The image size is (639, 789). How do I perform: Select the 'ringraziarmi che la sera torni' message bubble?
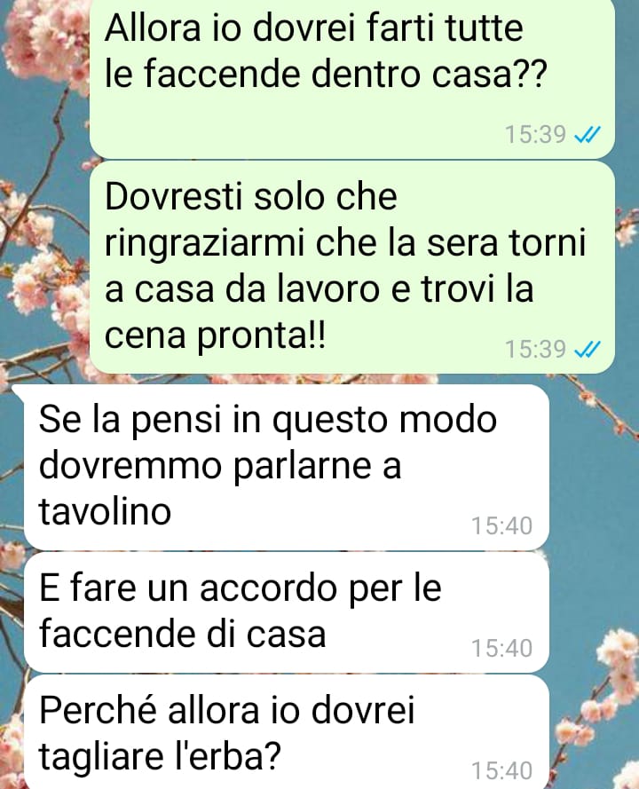(352, 268)
